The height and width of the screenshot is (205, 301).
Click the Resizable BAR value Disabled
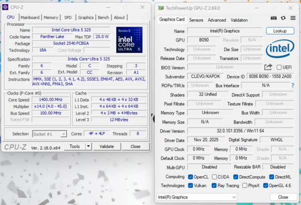pos(278,167)
